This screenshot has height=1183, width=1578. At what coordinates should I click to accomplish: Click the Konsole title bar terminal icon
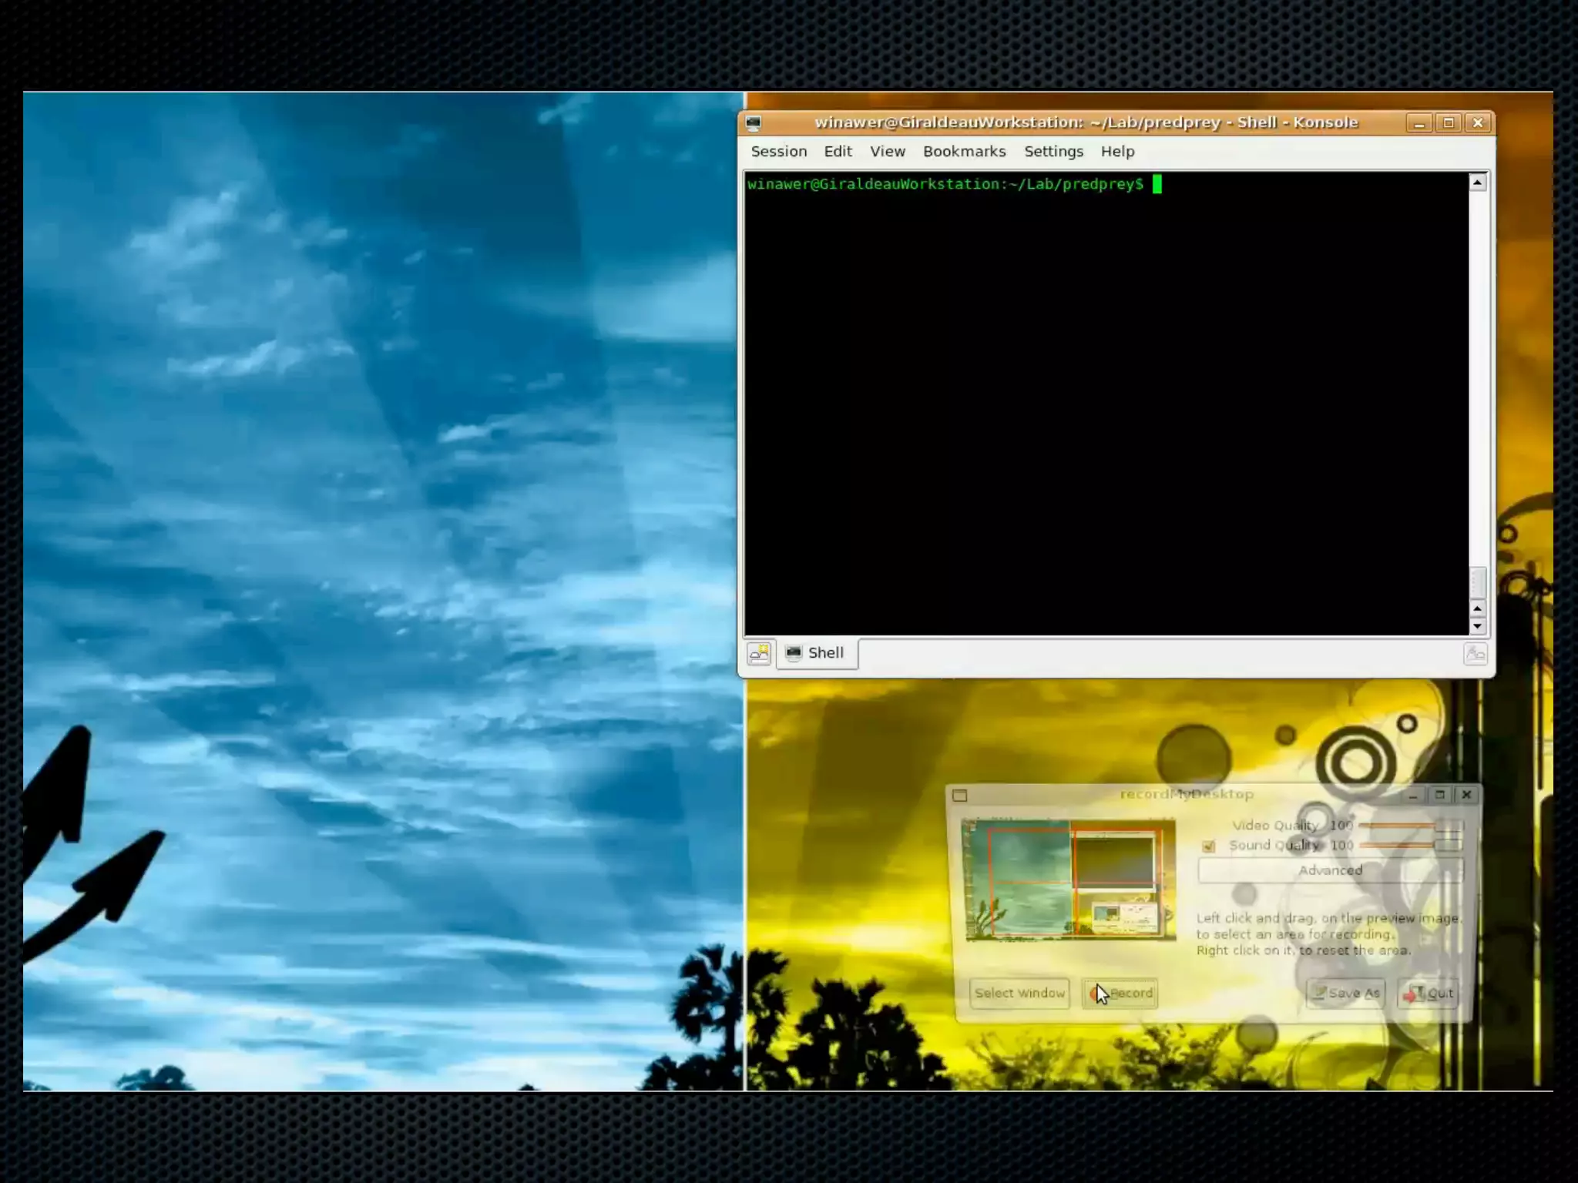[754, 123]
